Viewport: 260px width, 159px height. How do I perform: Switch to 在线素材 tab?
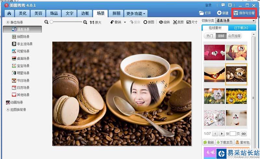click(x=215, y=28)
